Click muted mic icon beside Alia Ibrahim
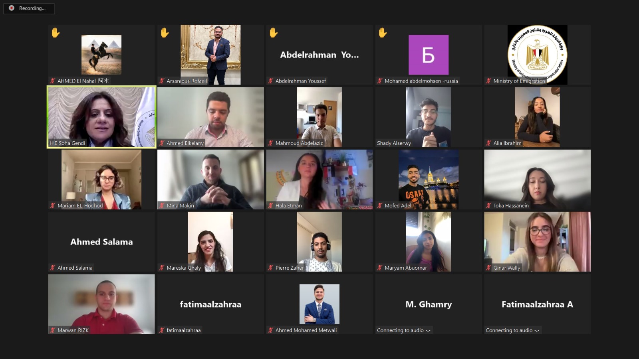The height and width of the screenshot is (359, 639). [488, 143]
